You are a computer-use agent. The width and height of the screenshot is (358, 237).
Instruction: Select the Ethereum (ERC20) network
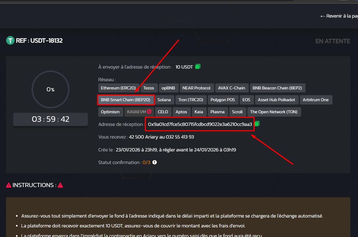119,88
